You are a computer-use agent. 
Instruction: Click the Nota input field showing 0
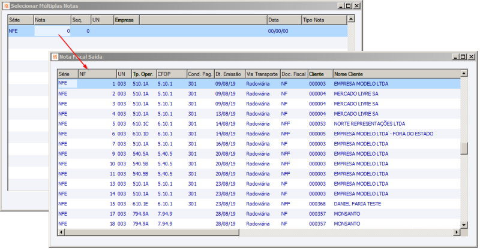[x=52, y=31]
